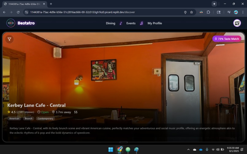Open the Windows Start menu

111,149
